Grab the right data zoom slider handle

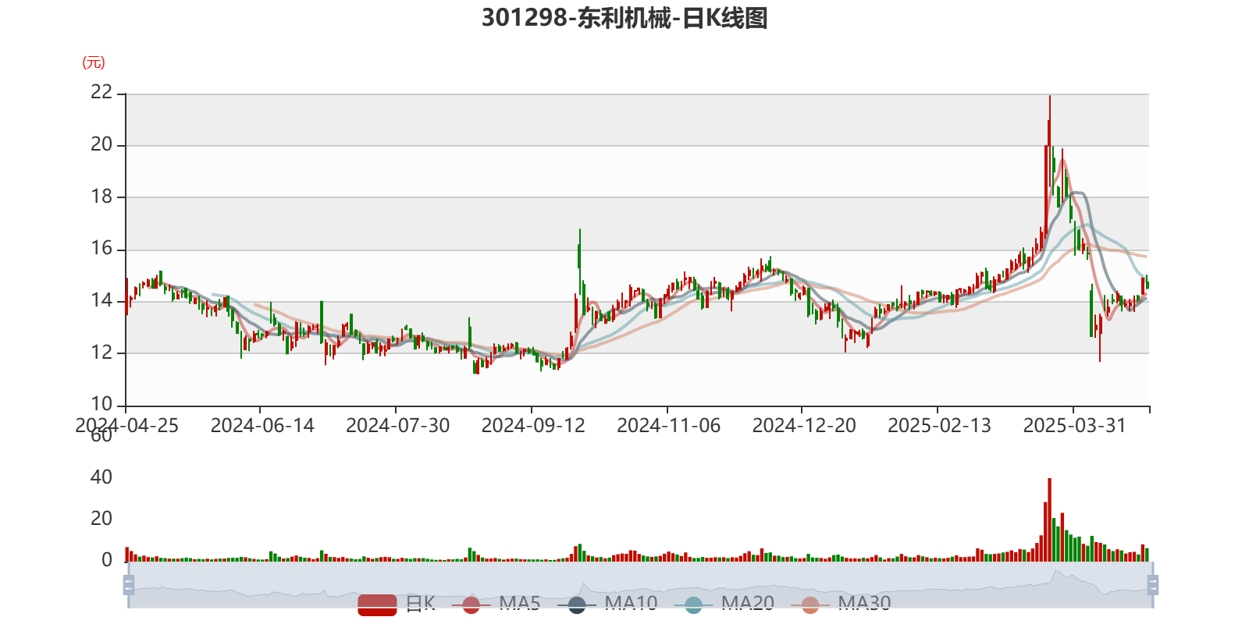point(1153,585)
